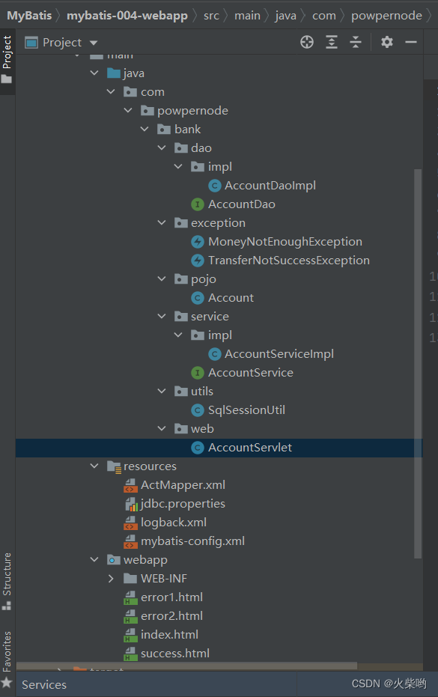438x697 pixels.
Task: Open the Project panel settings gear
Action: click(387, 42)
